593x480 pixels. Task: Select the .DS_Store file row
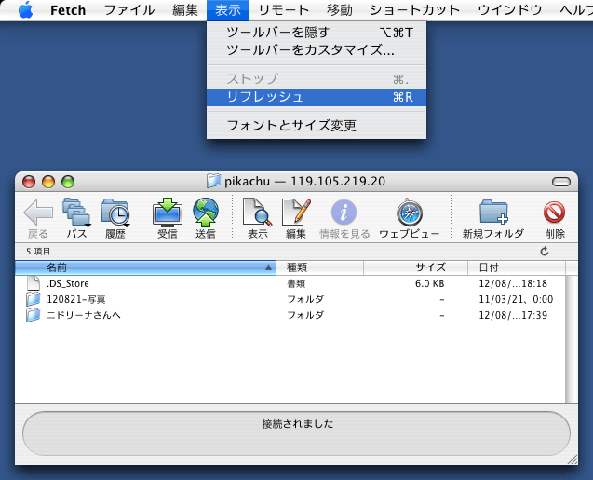290,283
